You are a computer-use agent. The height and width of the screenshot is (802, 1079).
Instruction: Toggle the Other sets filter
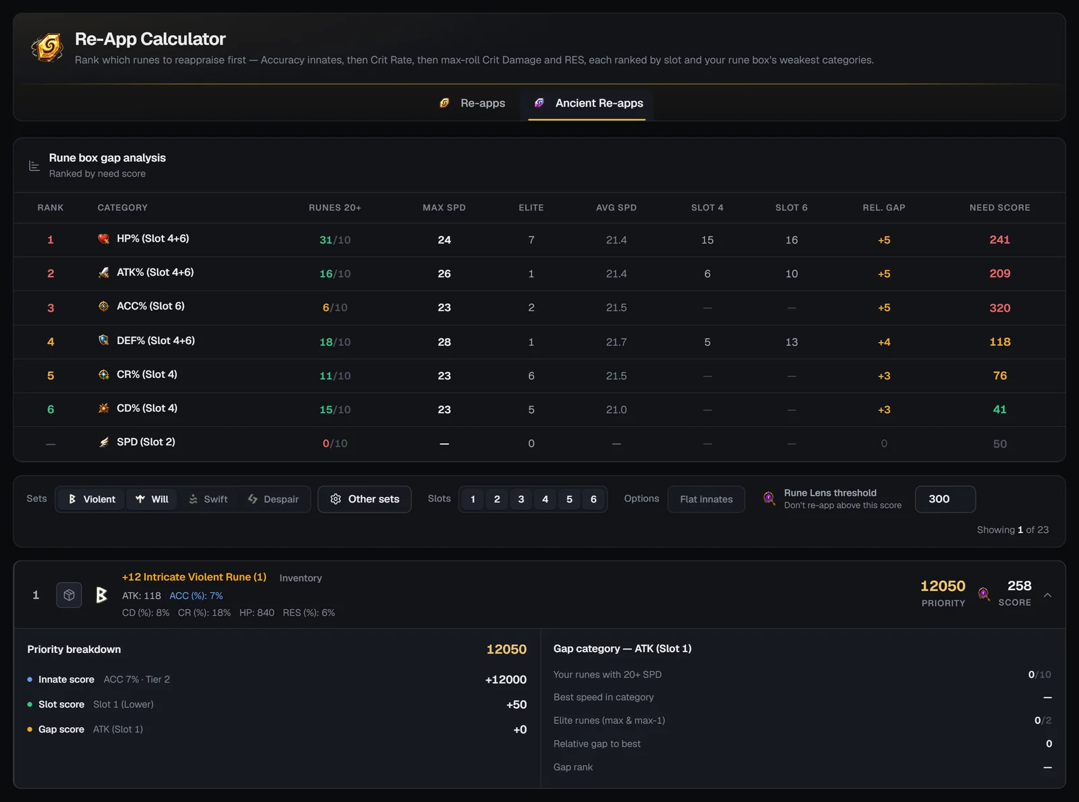click(x=364, y=499)
